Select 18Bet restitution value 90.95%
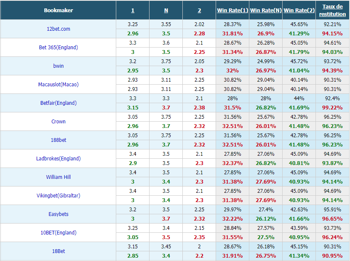The image size is (350, 261). tap(332, 256)
